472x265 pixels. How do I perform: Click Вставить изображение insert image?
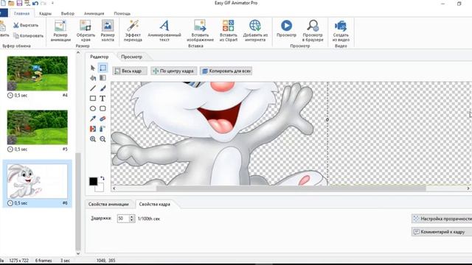(x=200, y=31)
